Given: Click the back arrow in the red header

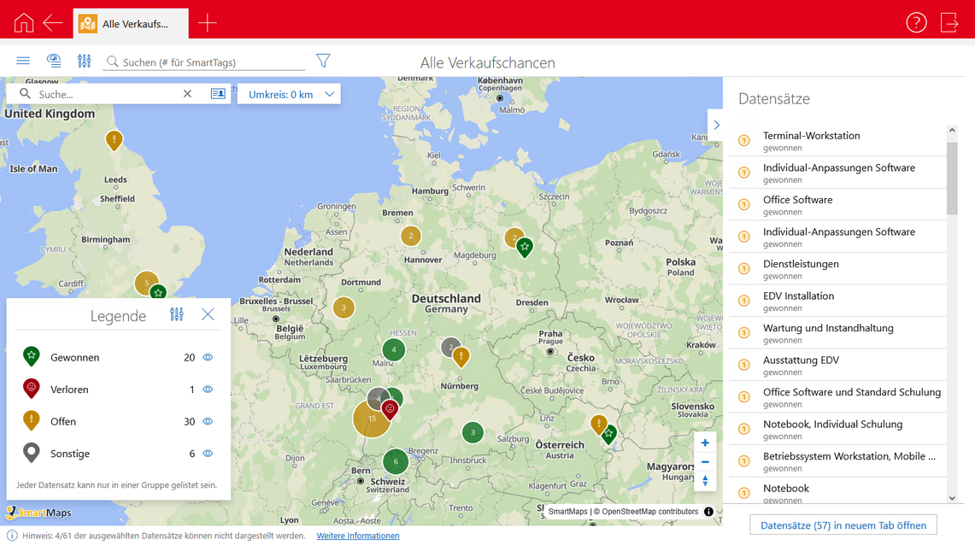Looking at the screenshot, I should pyautogui.click(x=52, y=23).
